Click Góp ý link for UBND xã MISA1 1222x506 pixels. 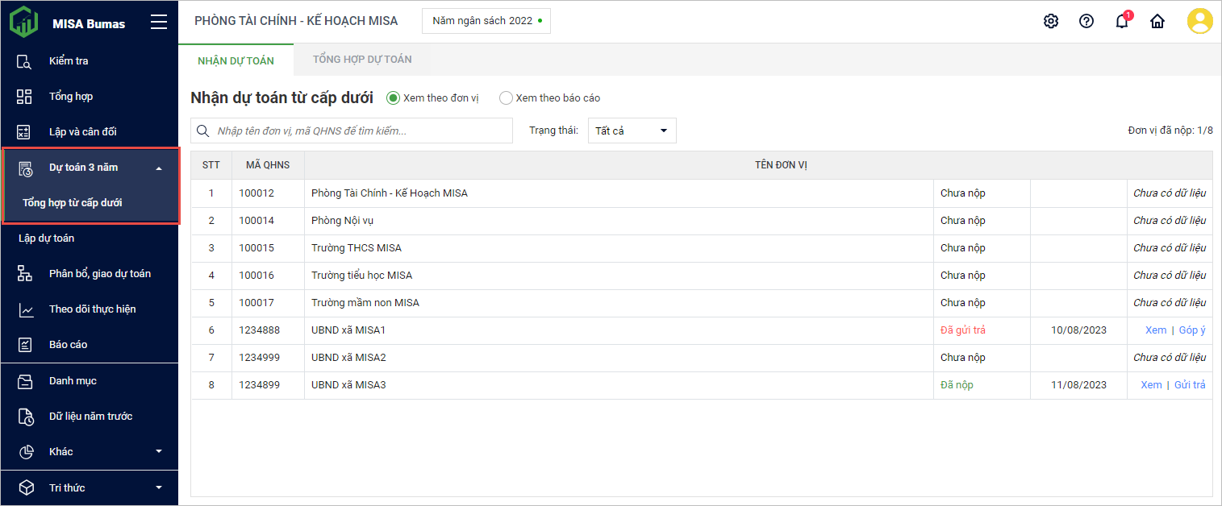pyautogui.click(x=1192, y=330)
